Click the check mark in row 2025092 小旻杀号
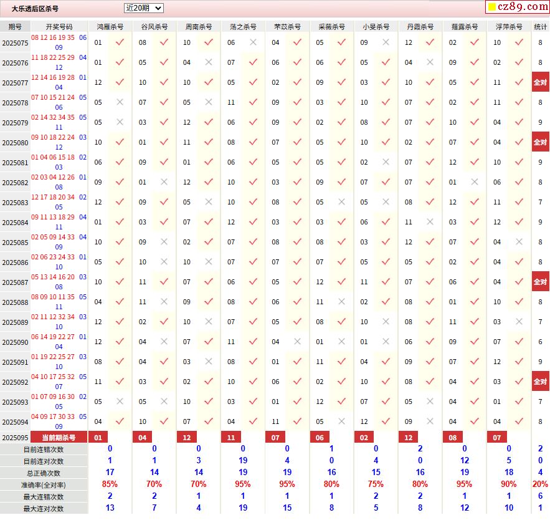The image size is (550, 520). (386, 382)
